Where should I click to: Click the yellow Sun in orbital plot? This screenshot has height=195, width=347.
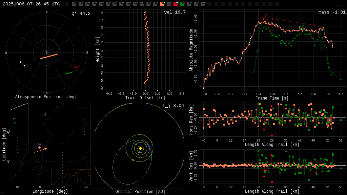coord(140,148)
